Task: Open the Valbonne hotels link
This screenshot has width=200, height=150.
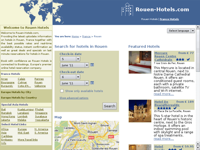Action: [40, 86]
